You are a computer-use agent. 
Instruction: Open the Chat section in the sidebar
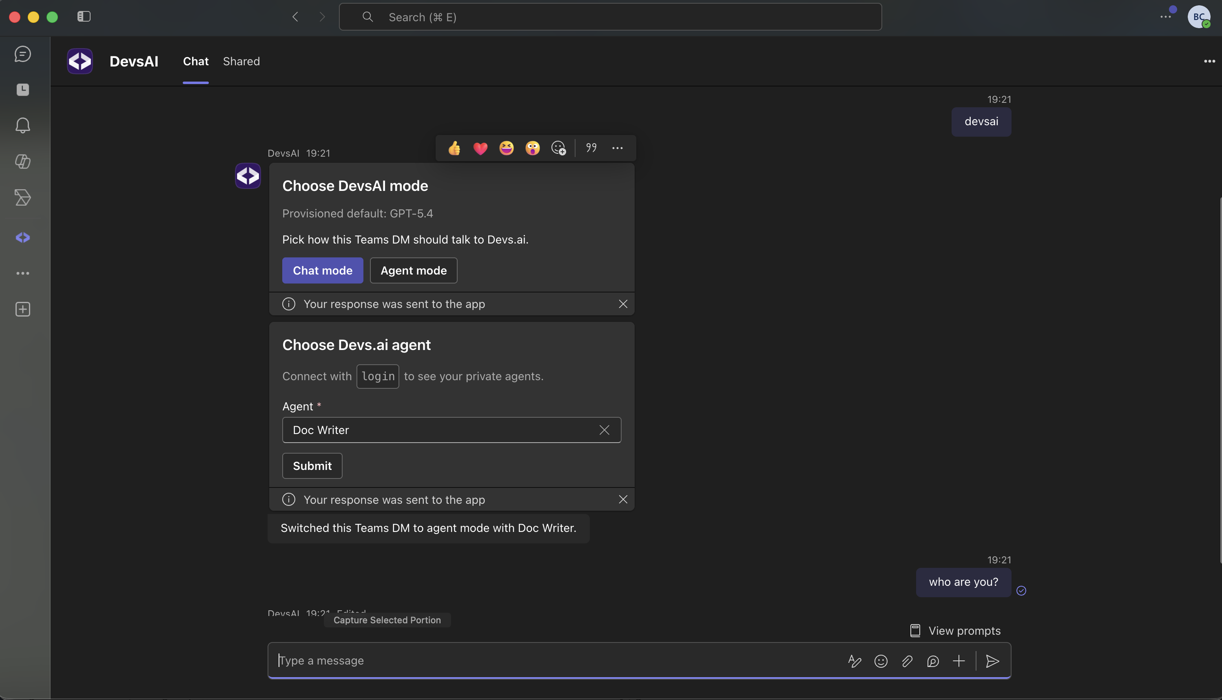point(22,54)
